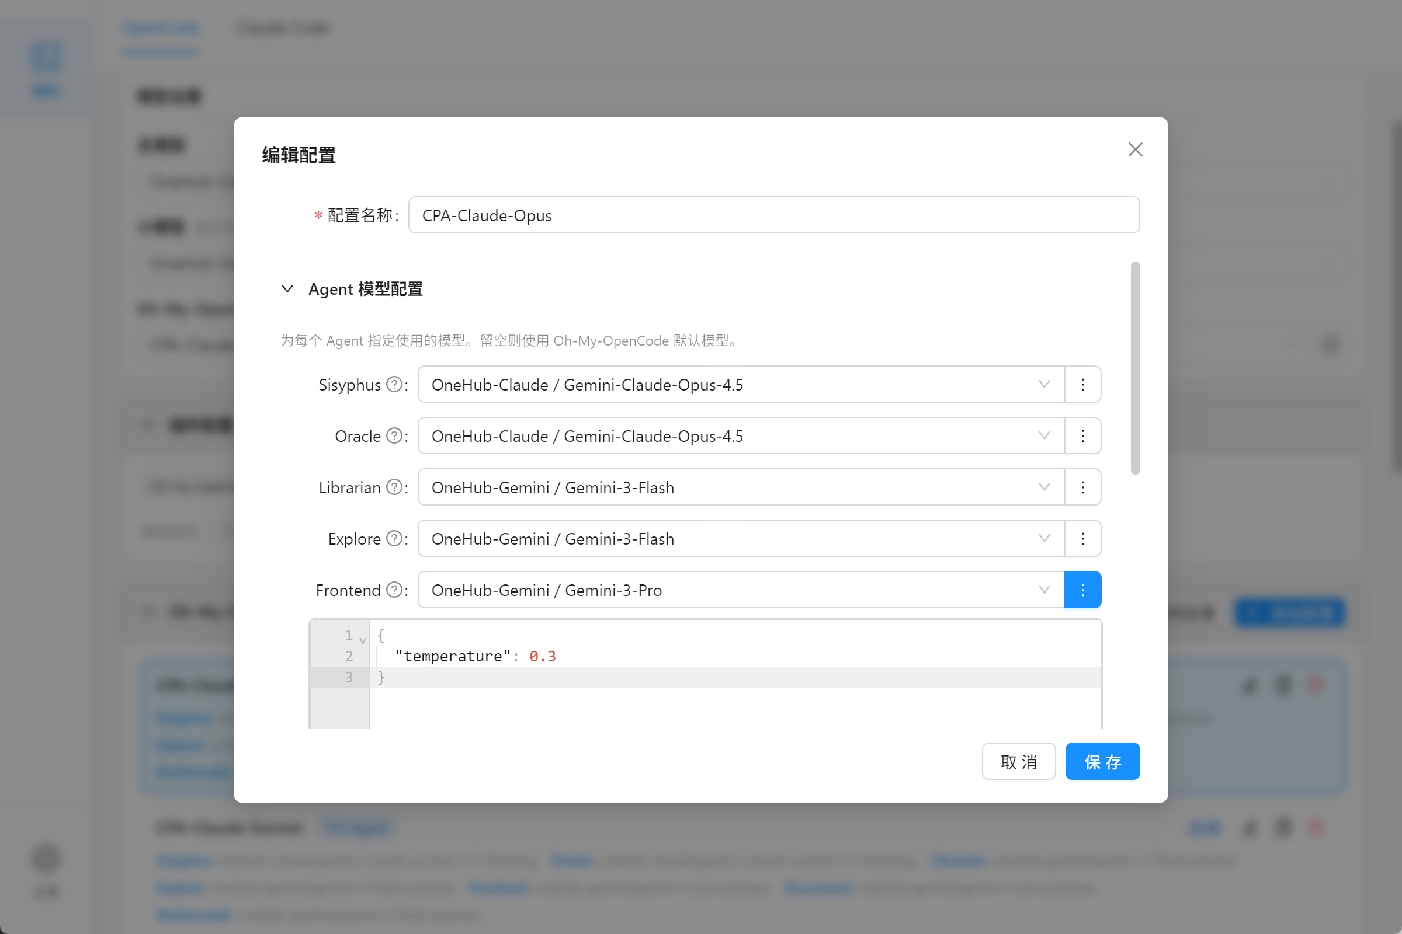This screenshot has height=934, width=1402.
Task: Open the Explore model dropdown
Action: click(741, 538)
